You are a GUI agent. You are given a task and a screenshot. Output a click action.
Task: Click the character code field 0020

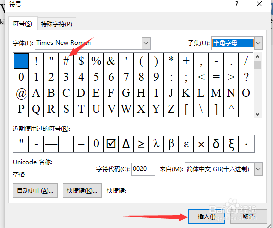(143, 169)
